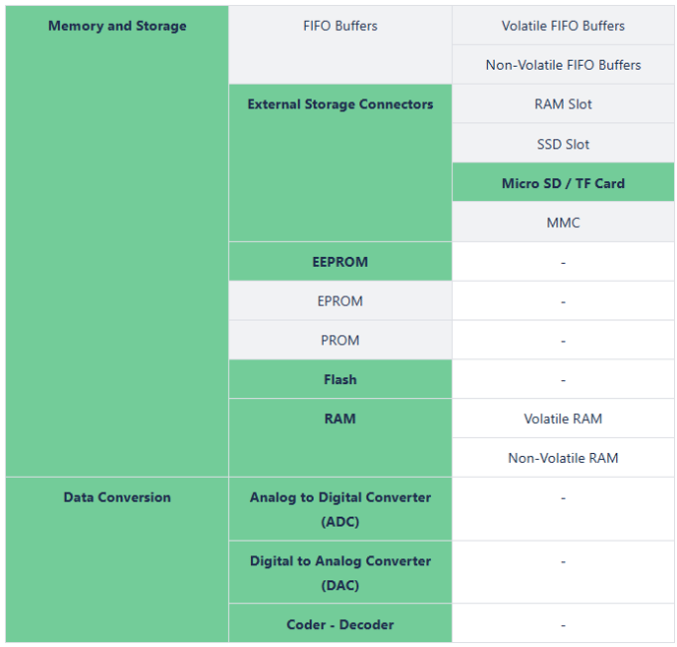Click the SSD Slot cell
677x647 pixels.
pos(563,144)
